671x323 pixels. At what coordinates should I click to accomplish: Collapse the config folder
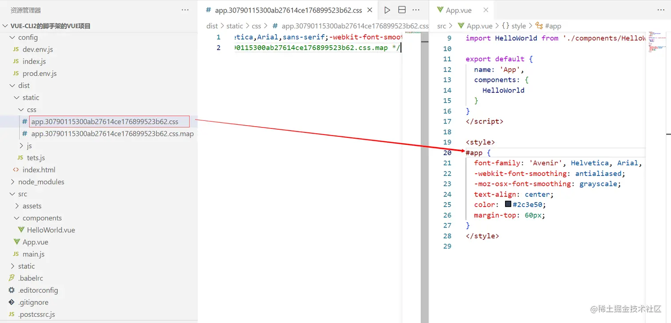click(x=12, y=37)
